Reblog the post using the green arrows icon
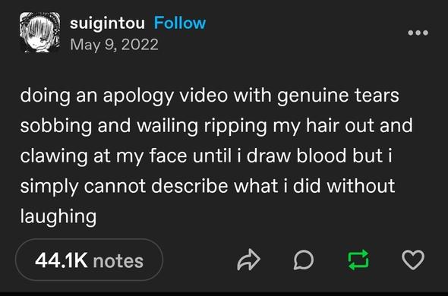Image resolution: width=448 pixels, height=296 pixels. point(358,260)
